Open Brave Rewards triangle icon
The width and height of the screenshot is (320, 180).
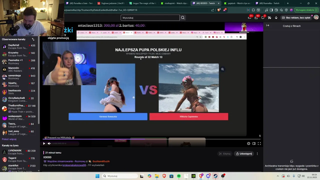click(x=225, y=10)
